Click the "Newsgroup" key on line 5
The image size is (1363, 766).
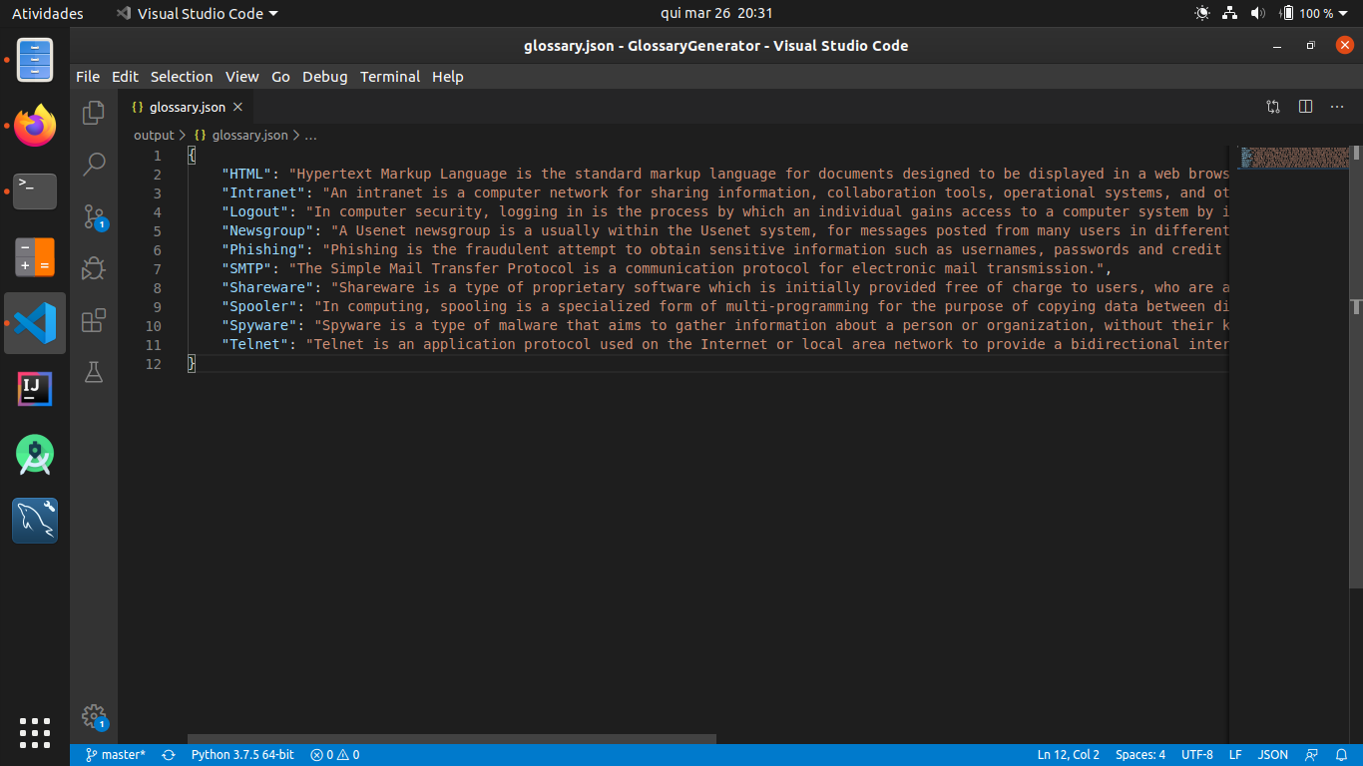pyautogui.click(x=268, y=230)
